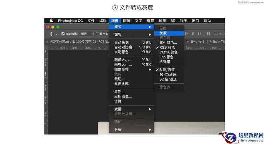
Task: Expand the 调整 submenu
Action: pyautogui.click(x=132, y=34)
